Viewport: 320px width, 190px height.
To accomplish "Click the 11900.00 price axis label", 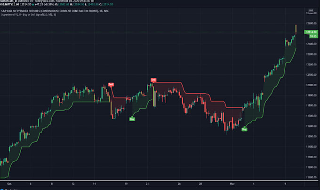I will [x=311, y=95].
